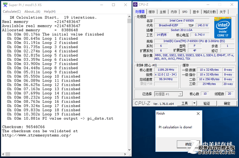Open the Calculate(C) menu in Super PI
This screenshot has height=158, width=239.
click(x=12, y=12)
